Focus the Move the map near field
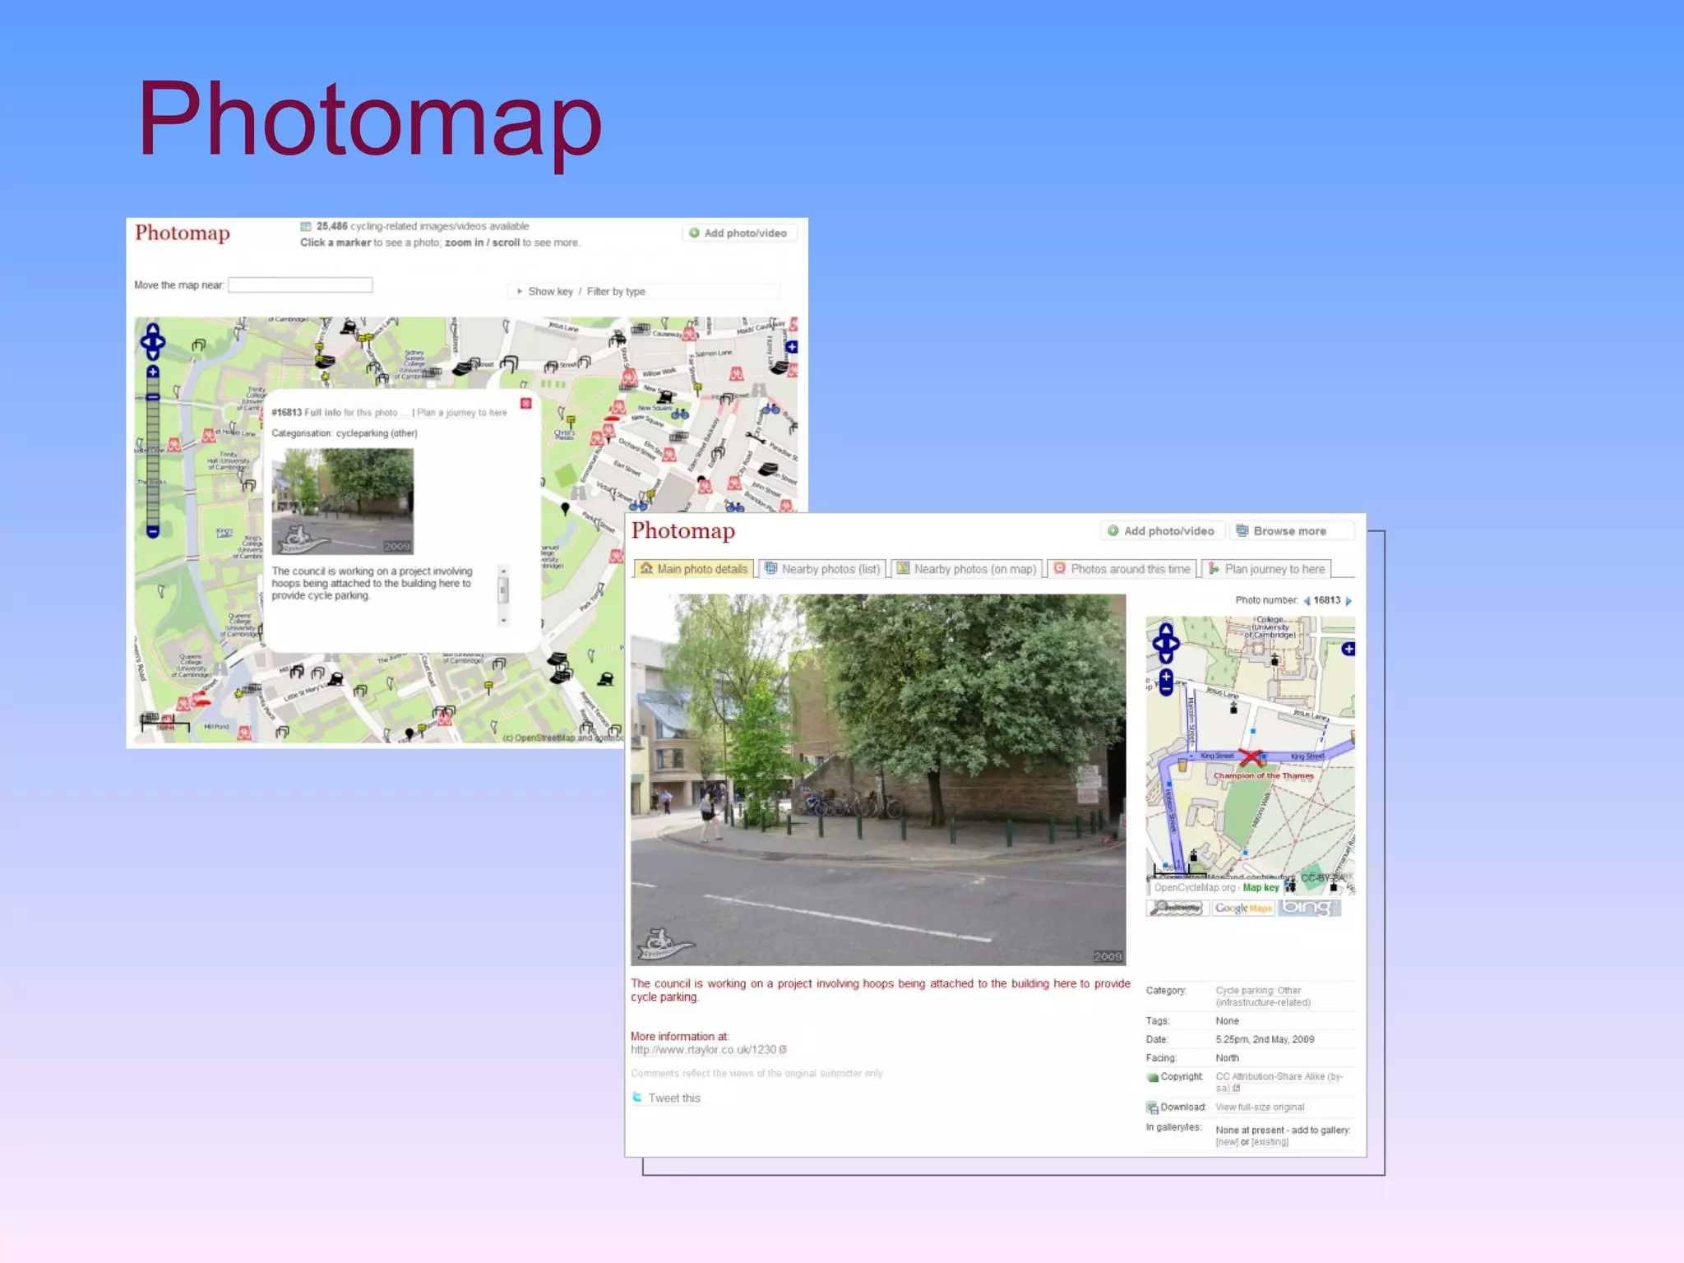Image resolution: width=1684 pixels, height=1263 pixels. coord(300,285)
